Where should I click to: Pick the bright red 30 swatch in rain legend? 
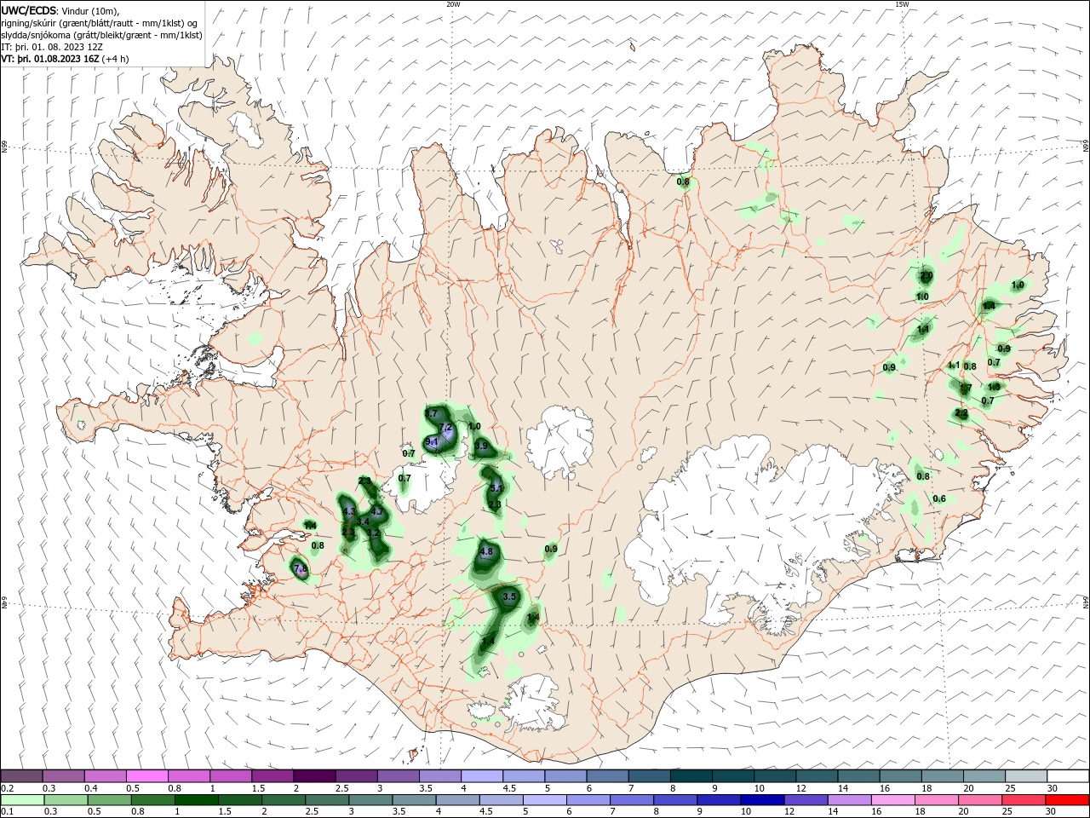(x=1067, y=801)
